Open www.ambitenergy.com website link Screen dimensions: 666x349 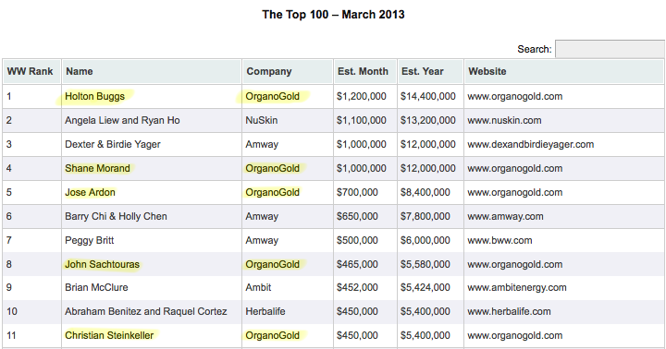(x=517, y=287)
